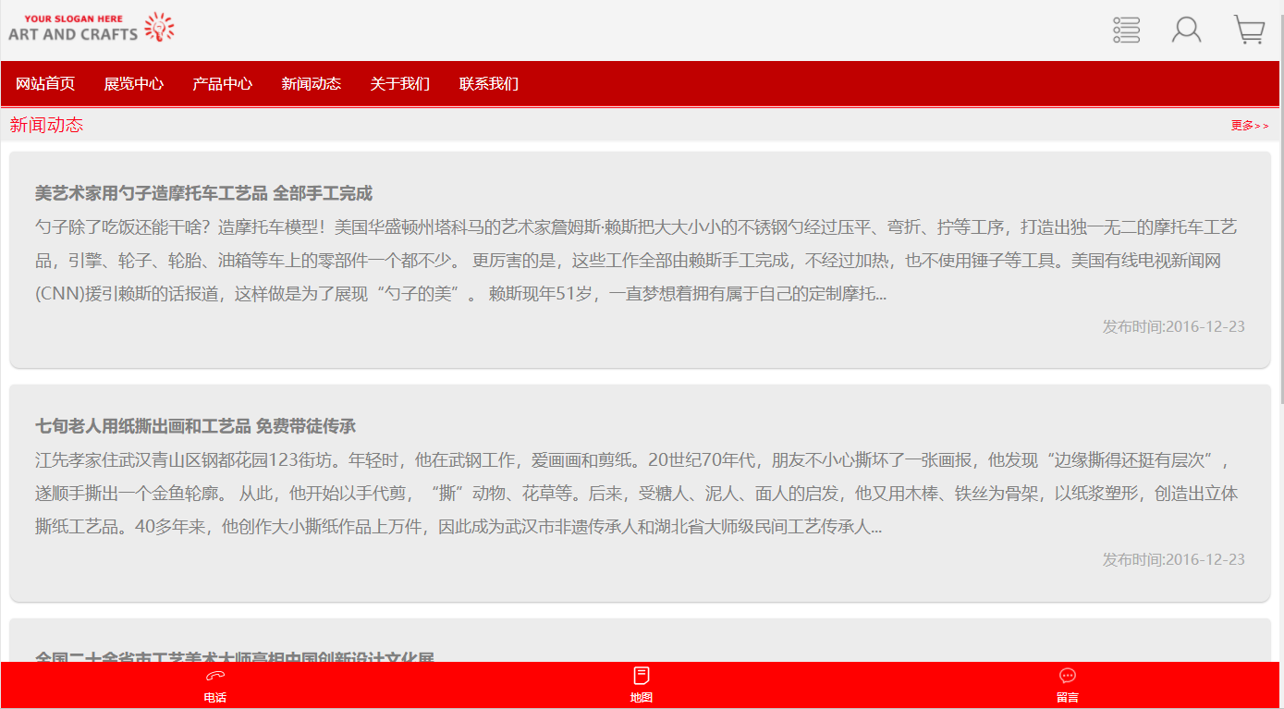
Task: Click the first article's 发布时间:2016-12-23
Action: (1174, 326)
